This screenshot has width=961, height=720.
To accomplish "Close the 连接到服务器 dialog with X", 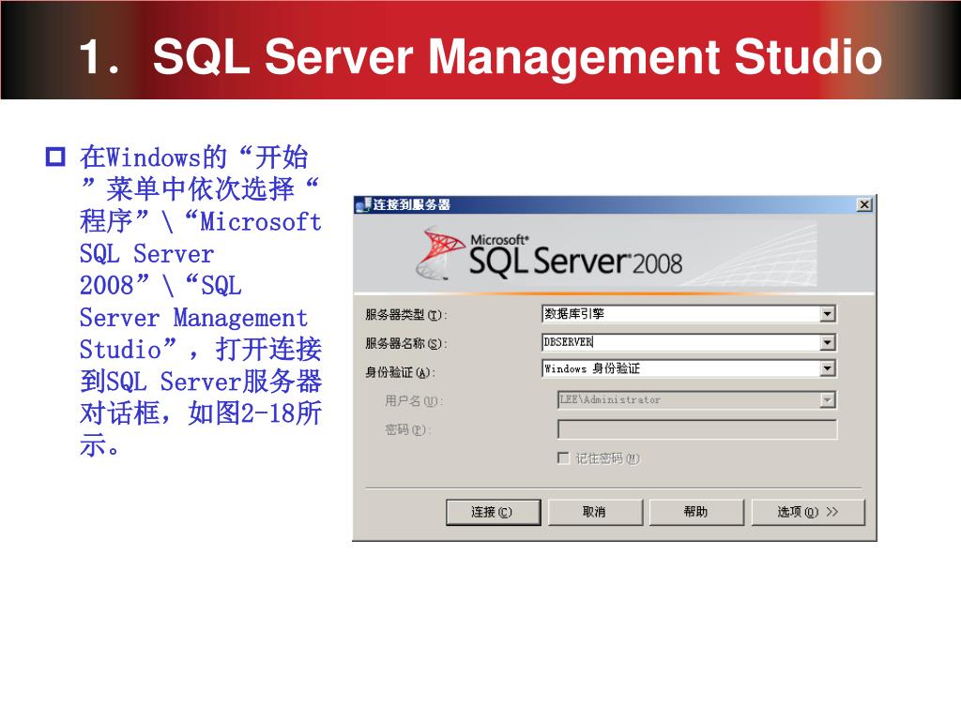I will point(864,204).
